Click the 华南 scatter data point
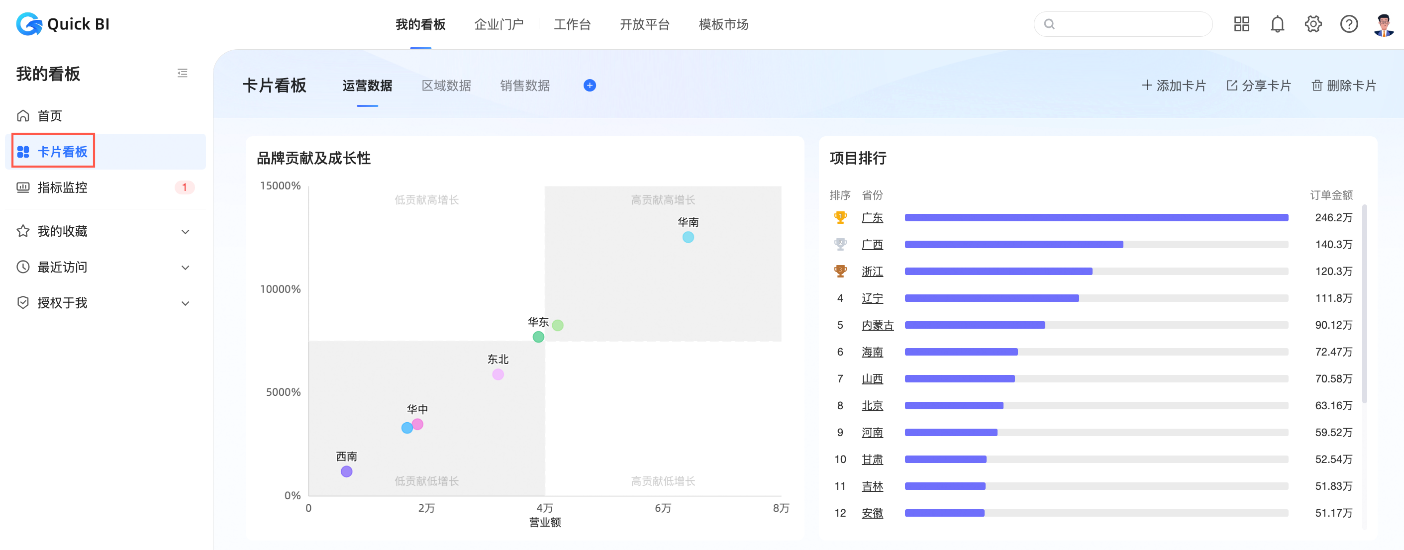Viewport: 1404px width, 550px height. (x=688, y=237)
